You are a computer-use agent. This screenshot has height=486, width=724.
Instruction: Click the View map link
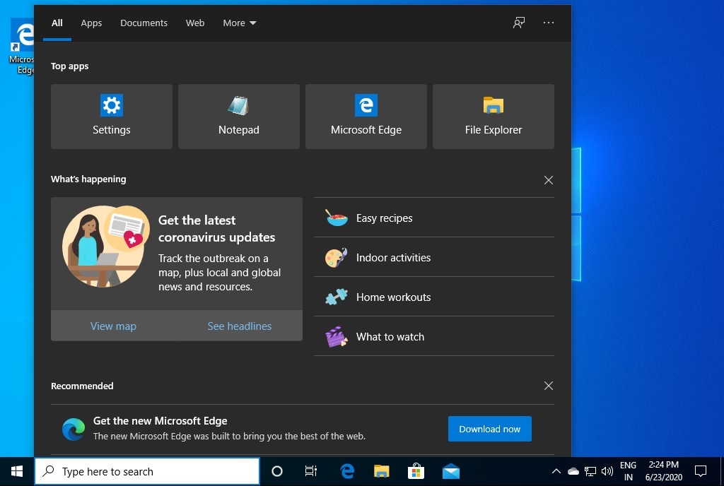pyautogui.click(x=113, y=326)
